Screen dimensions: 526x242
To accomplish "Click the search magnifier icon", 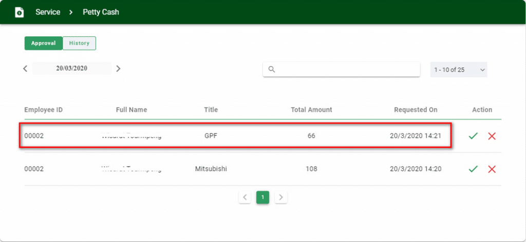I will [272, 69].
